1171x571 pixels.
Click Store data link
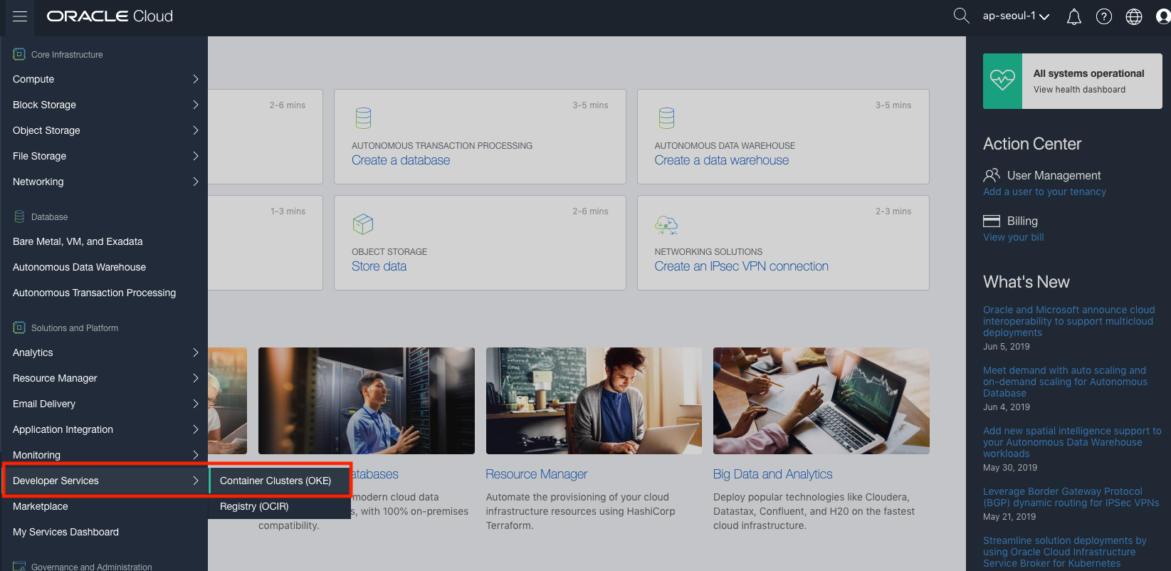click(x=379, y=266)
